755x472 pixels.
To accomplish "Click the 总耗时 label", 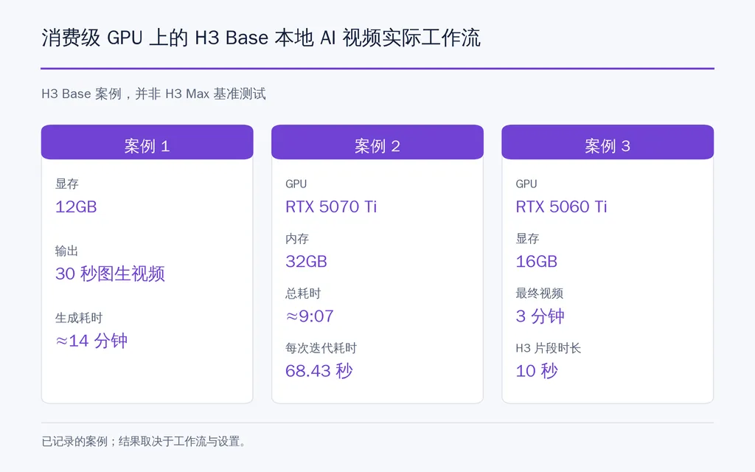I will point(303,294).
